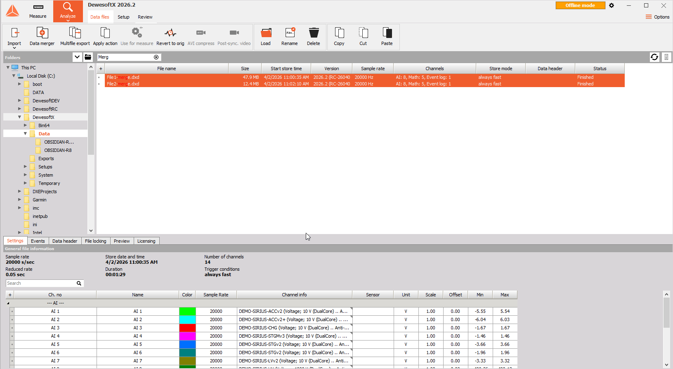The image size is (673, 369).
Task: Click the folder tree down scroll arrow
Action: pos(91,231)
